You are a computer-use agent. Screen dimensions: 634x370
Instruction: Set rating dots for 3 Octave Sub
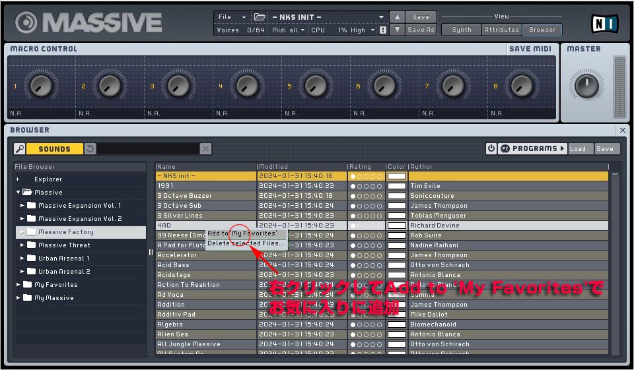pyautogui.click(x=366, y=206)
